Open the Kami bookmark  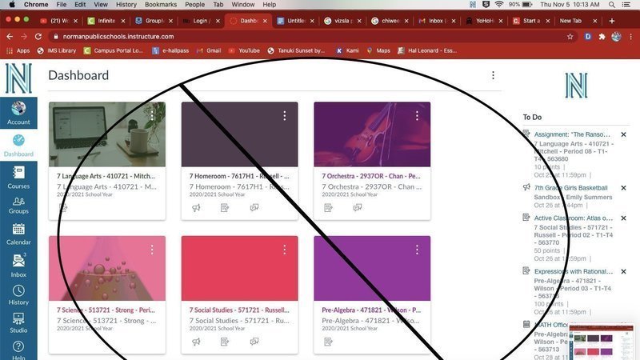(347, 50)
